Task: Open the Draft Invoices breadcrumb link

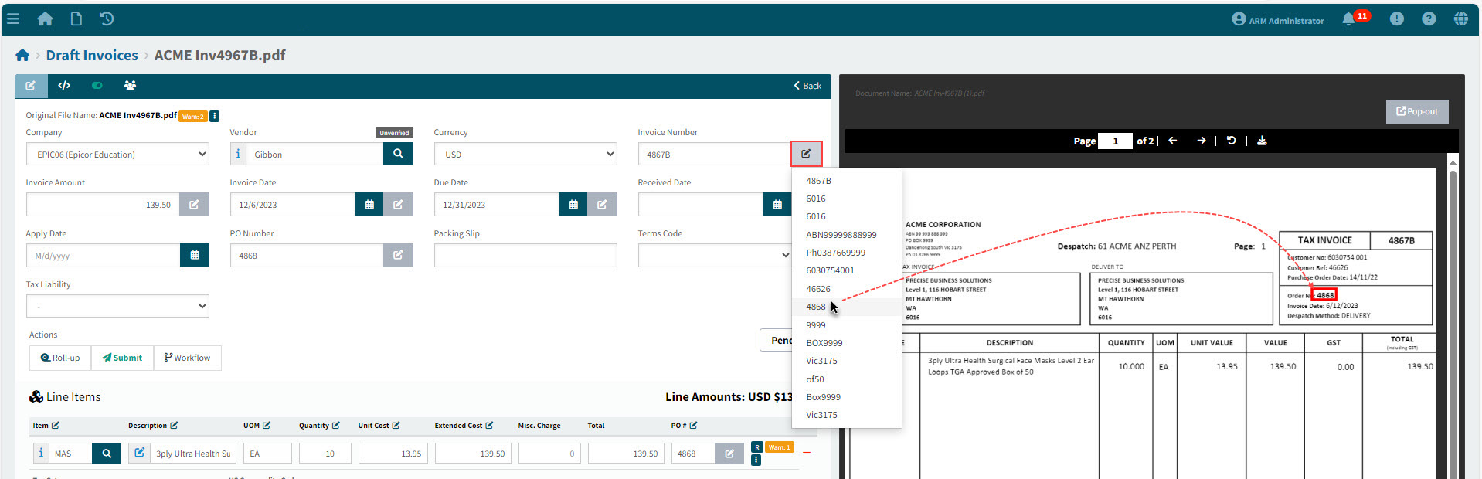Action: tap(92, 55)
